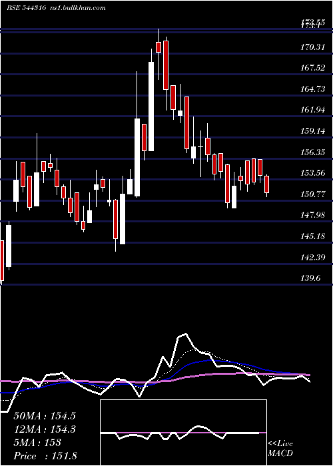
Task: Click the 12MA : 154.3 readout
Action: [x=45, y=429]
